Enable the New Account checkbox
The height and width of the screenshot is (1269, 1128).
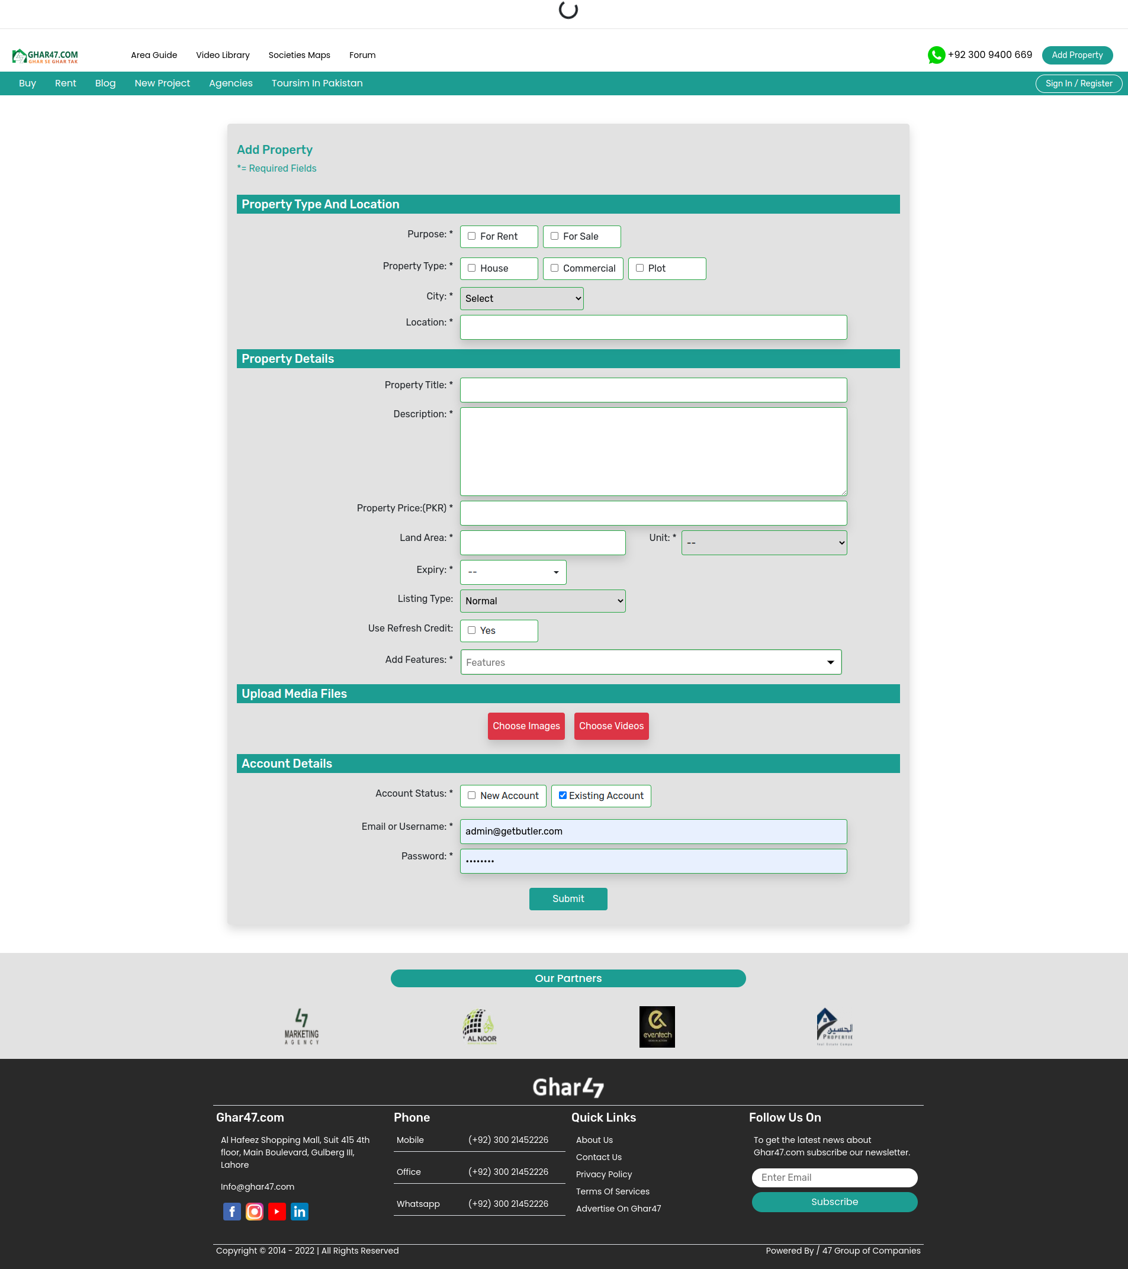[471, 795]
